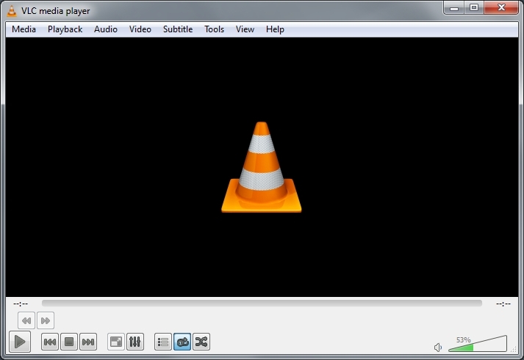
Task: Enable random shuffle playback
Action: [x=201, y=342]
